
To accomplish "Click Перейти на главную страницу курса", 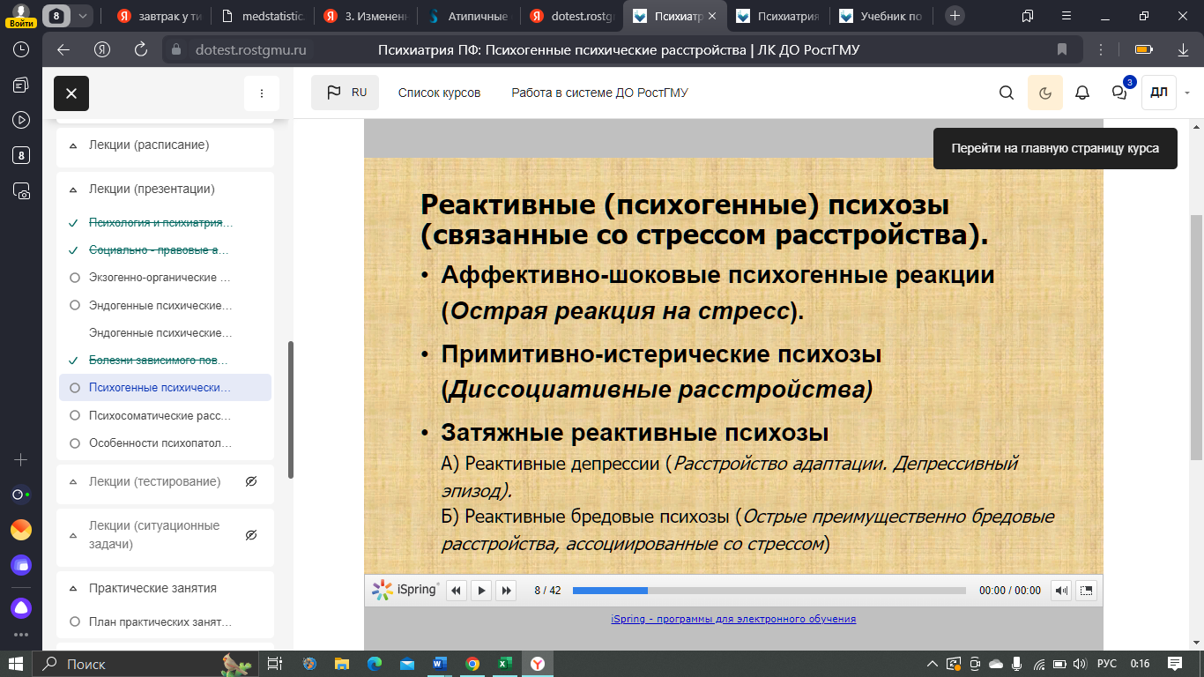I will pyautogui.click(x=1055, y=149).
